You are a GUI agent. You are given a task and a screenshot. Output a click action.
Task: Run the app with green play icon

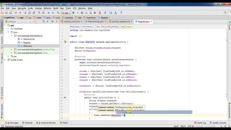coord(74,13)
